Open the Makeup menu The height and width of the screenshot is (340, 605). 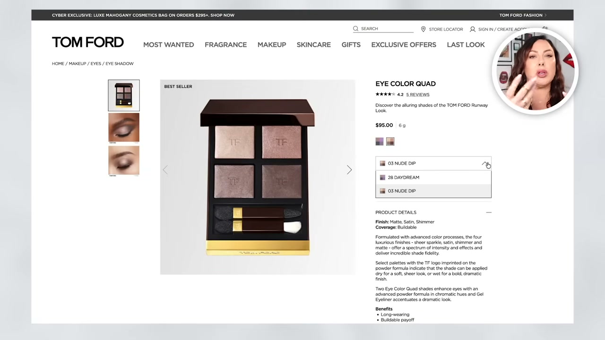[272, 45]
